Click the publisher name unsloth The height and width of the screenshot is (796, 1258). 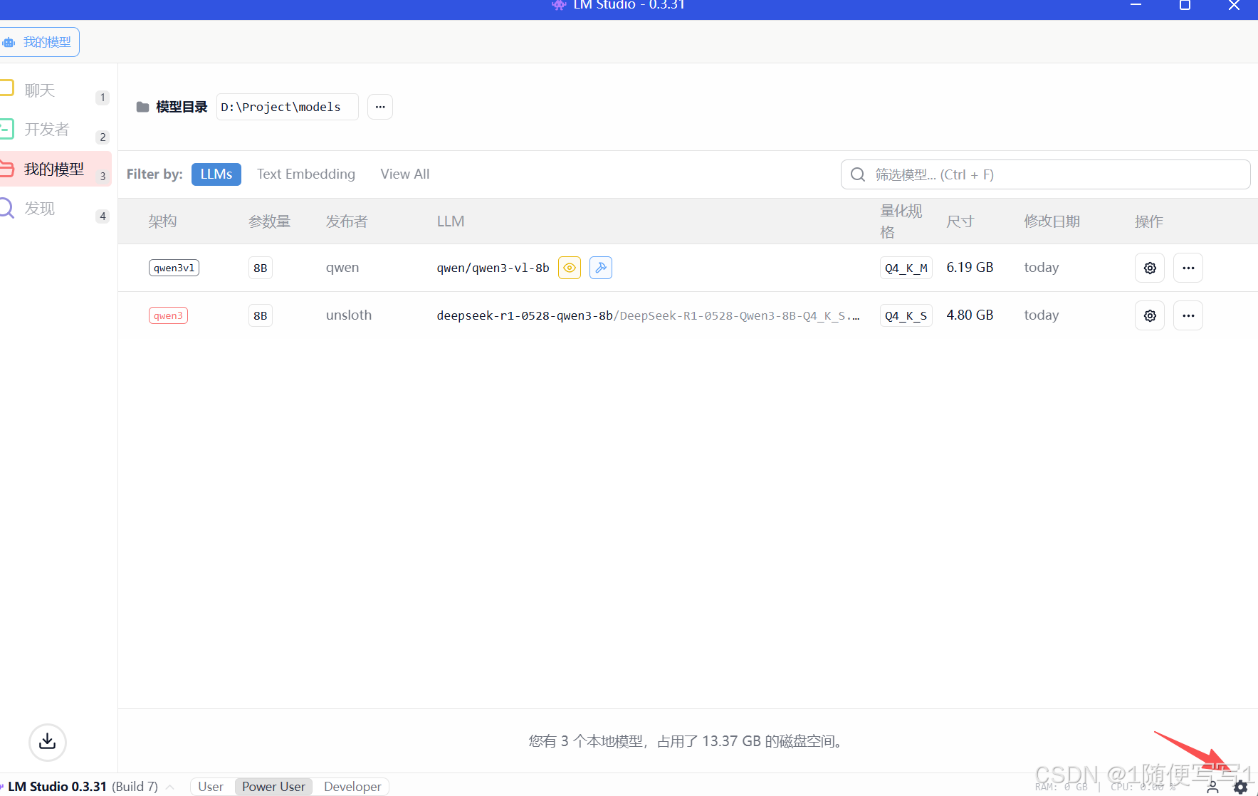[349, 315]
